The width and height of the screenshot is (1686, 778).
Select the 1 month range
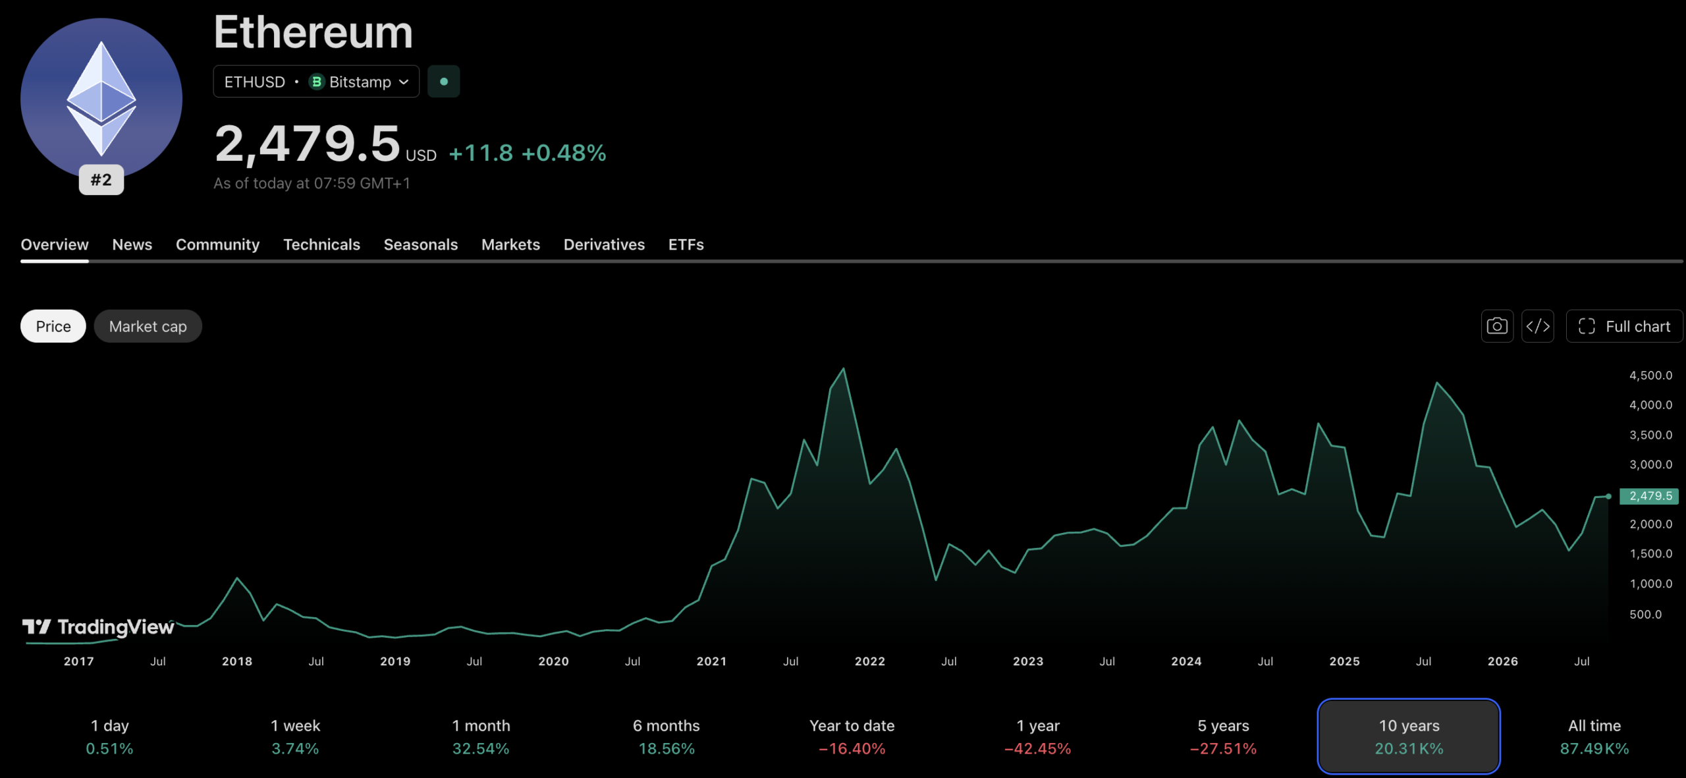point(481,736)
